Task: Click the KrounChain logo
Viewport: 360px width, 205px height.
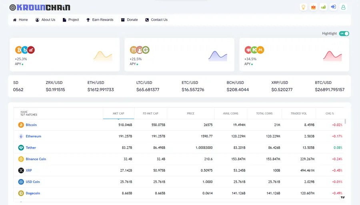Action: tap(40, 7)
